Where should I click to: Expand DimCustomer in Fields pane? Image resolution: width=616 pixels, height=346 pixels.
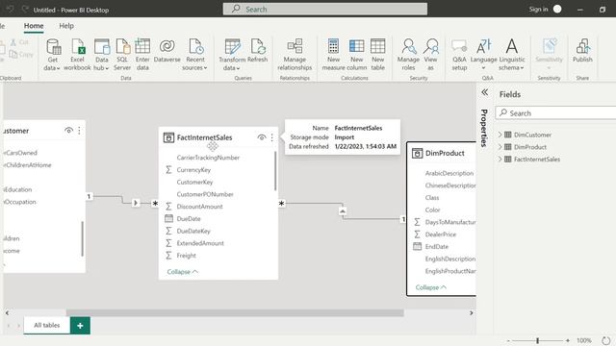pyautogui.click(x=500, y=135)
